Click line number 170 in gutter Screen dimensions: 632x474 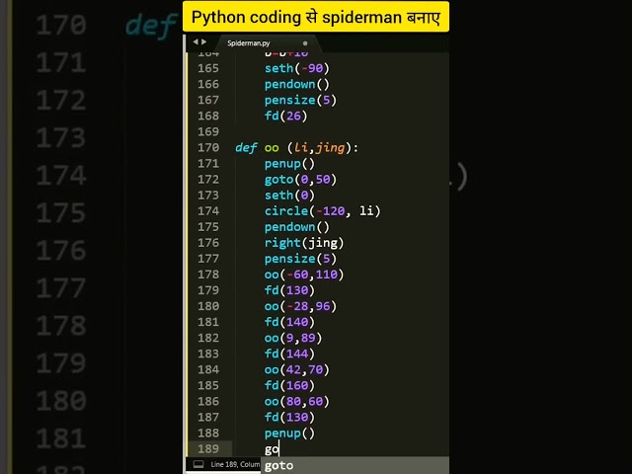208,147
